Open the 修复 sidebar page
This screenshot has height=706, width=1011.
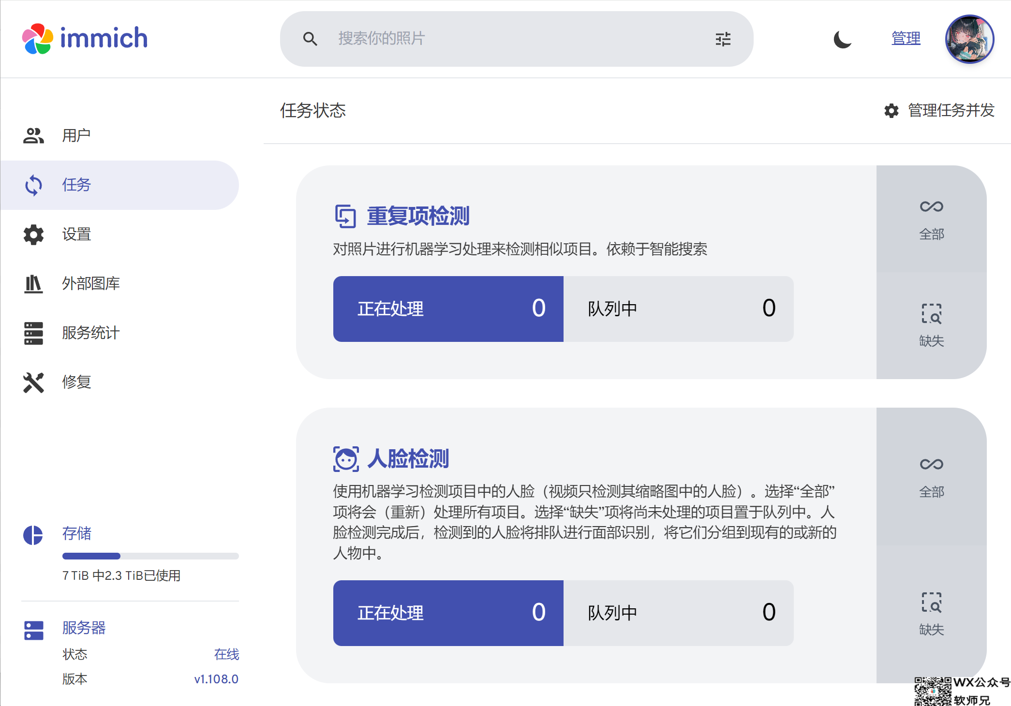pos(76,382)
